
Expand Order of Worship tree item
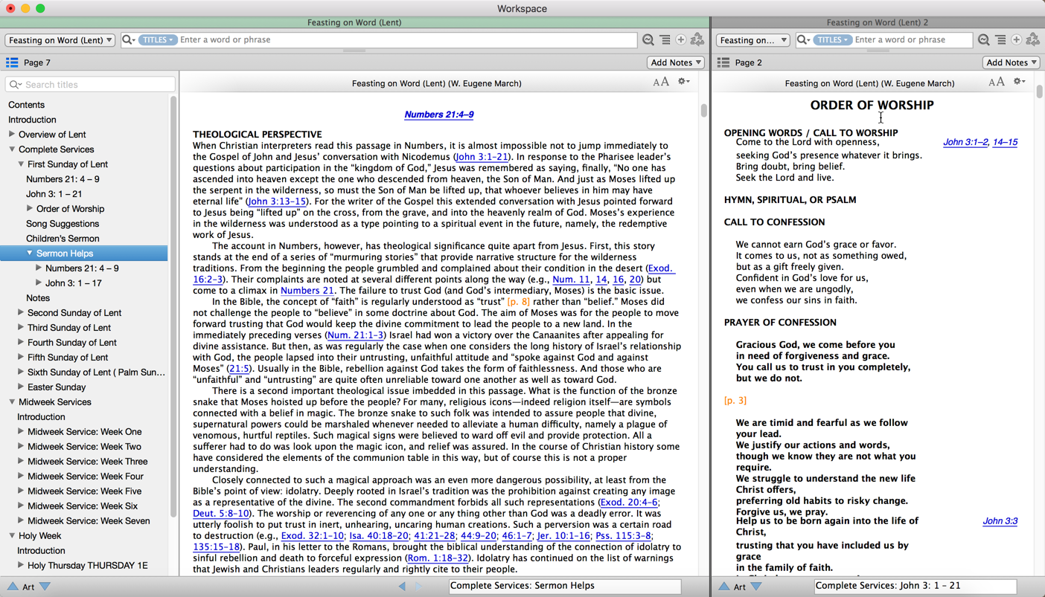click(x=30, y=209)
